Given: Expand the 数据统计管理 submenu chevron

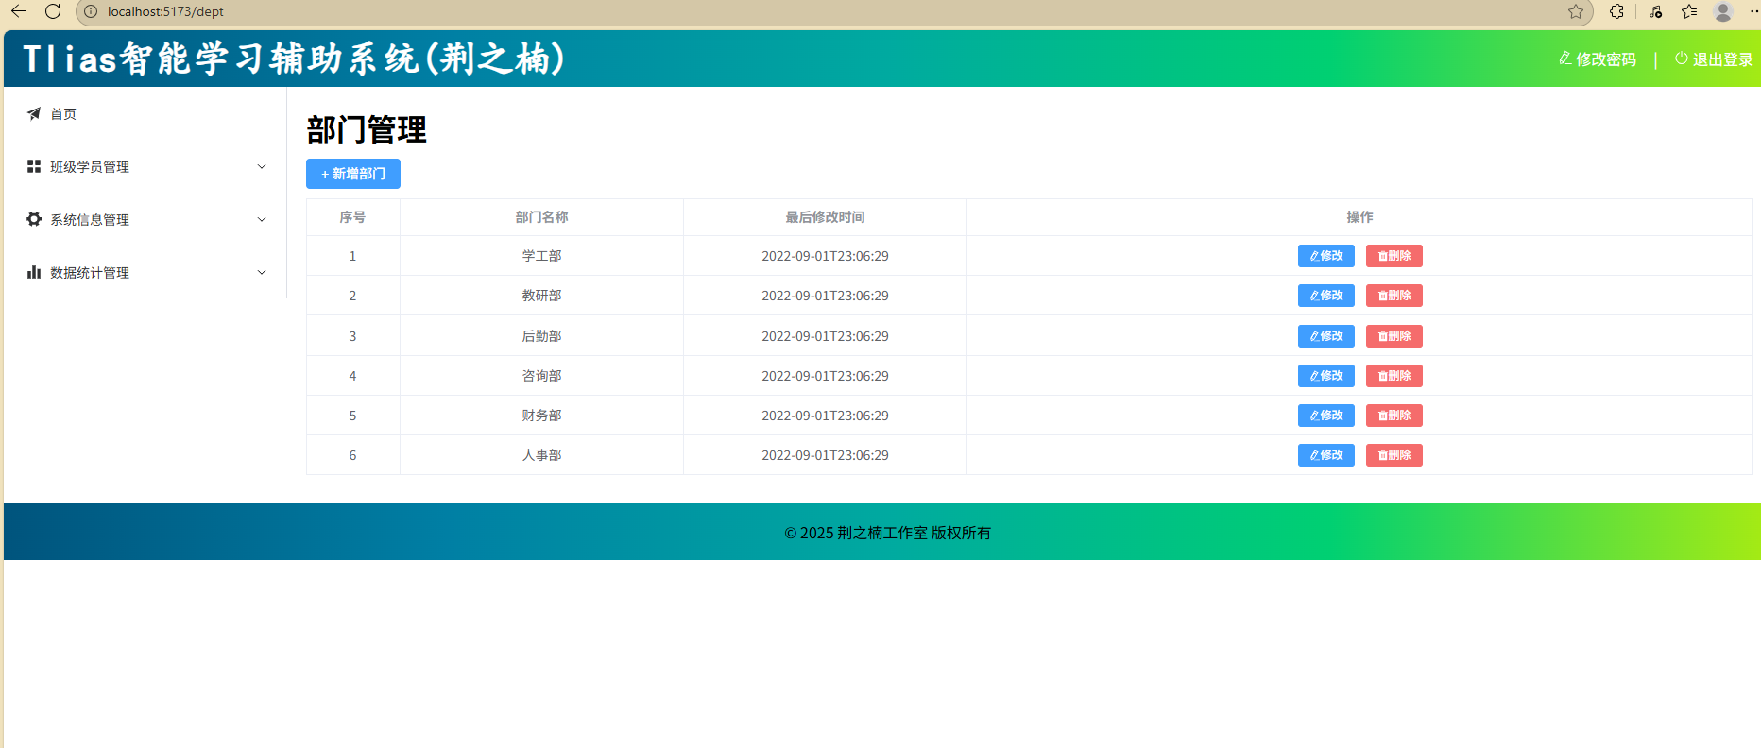Looking at the screenshot, I should tap(262, 273).
